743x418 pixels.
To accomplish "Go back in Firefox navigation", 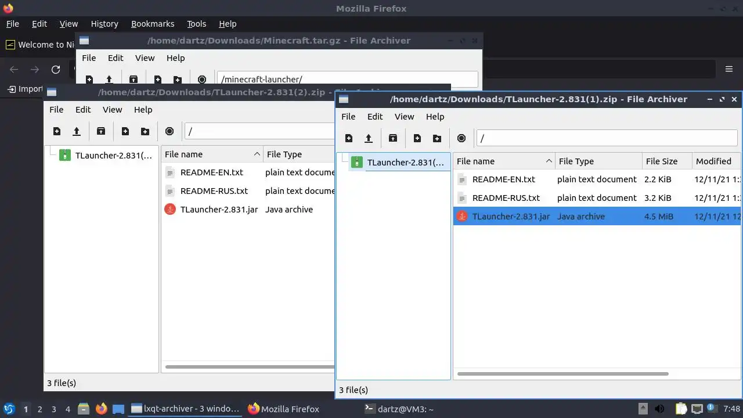I will click(x=14, y=69).
